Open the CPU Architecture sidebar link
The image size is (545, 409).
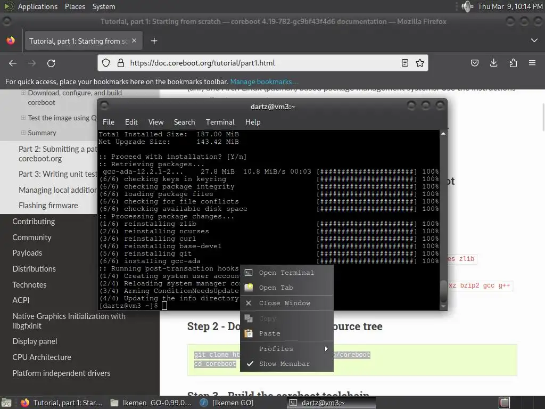pyautogui.click(x=42, y=357)
